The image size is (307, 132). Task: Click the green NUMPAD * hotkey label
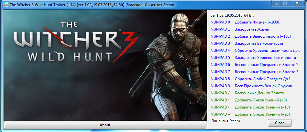coord(220,100)
